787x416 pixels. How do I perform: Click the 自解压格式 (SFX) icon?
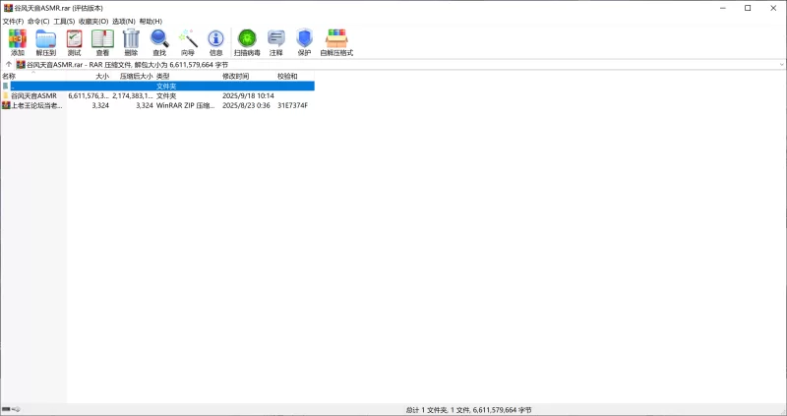pyautogui.click(x=336, y=42)
